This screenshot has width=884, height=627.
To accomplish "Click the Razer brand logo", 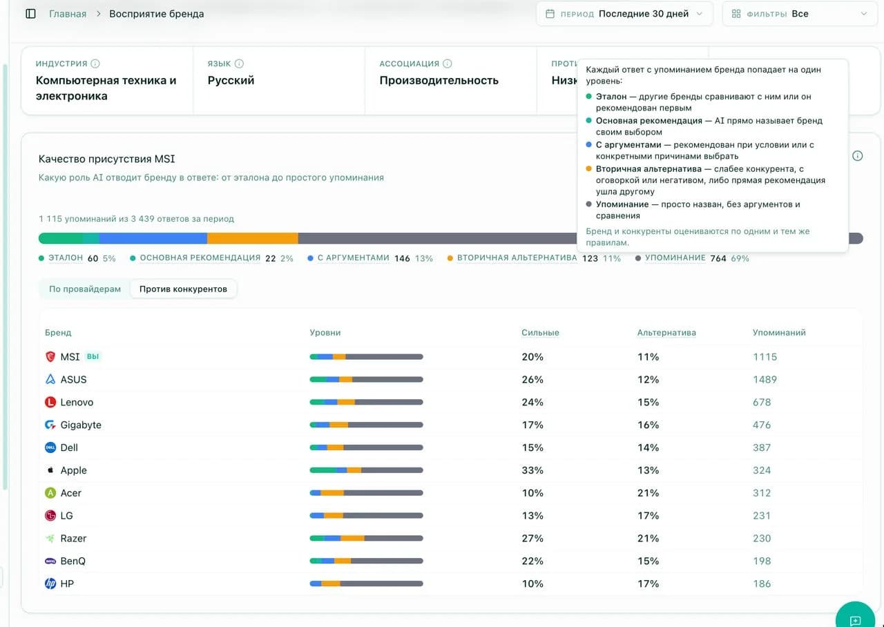I will [x=50, y=539].
